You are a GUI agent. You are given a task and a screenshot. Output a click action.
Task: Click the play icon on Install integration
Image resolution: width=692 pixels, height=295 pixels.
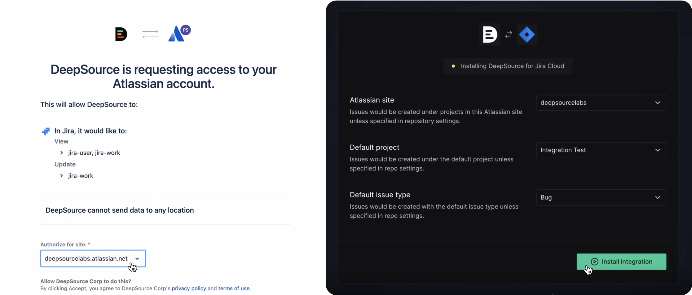coord(594,262)
